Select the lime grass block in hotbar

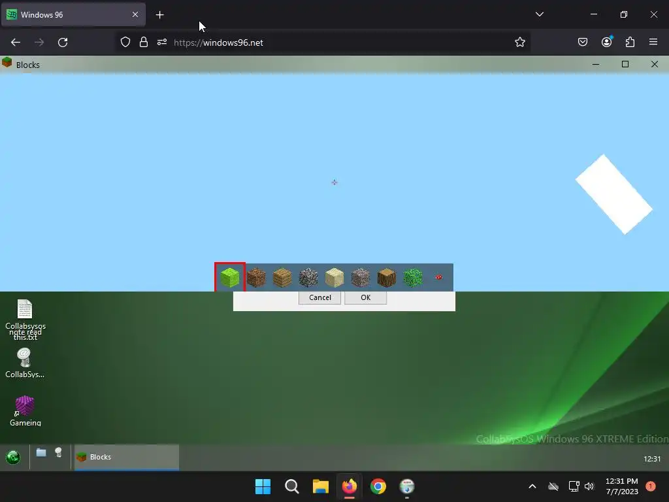(x=230, y=277)
